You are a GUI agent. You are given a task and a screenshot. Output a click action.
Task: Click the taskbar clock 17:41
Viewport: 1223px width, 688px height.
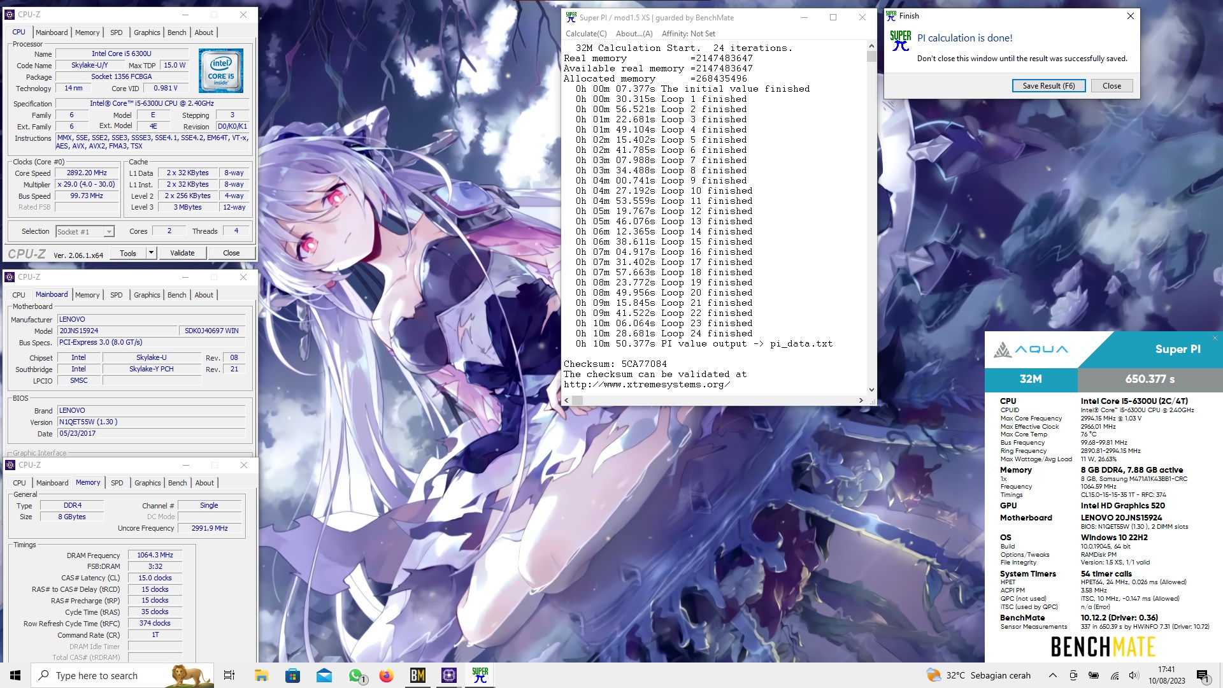[1166, 670]
